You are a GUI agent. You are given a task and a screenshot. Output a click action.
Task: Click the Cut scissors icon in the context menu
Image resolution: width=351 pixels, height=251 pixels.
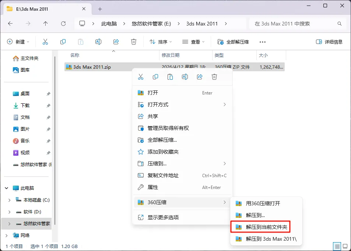click(x=141, y=77)
